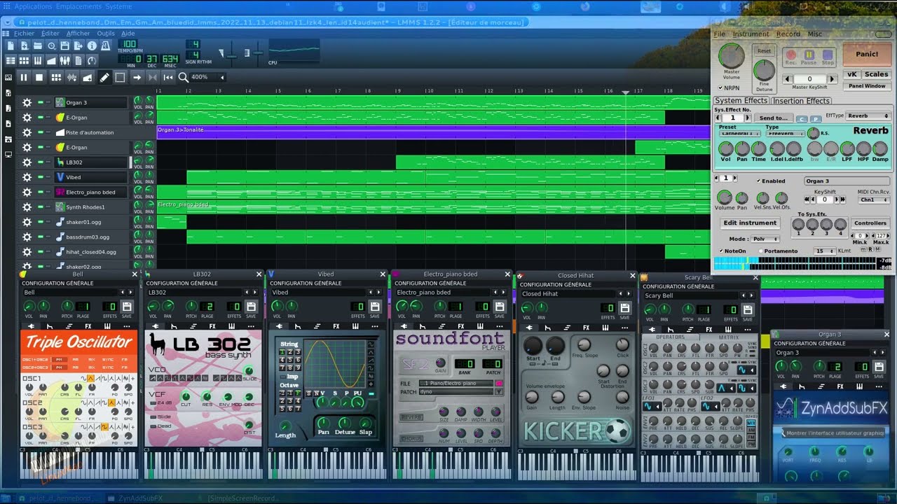897x504 pixels.
Task: Switch to the Insertion Effects tab
Action: pyautogui.click(x=801, y=101)
